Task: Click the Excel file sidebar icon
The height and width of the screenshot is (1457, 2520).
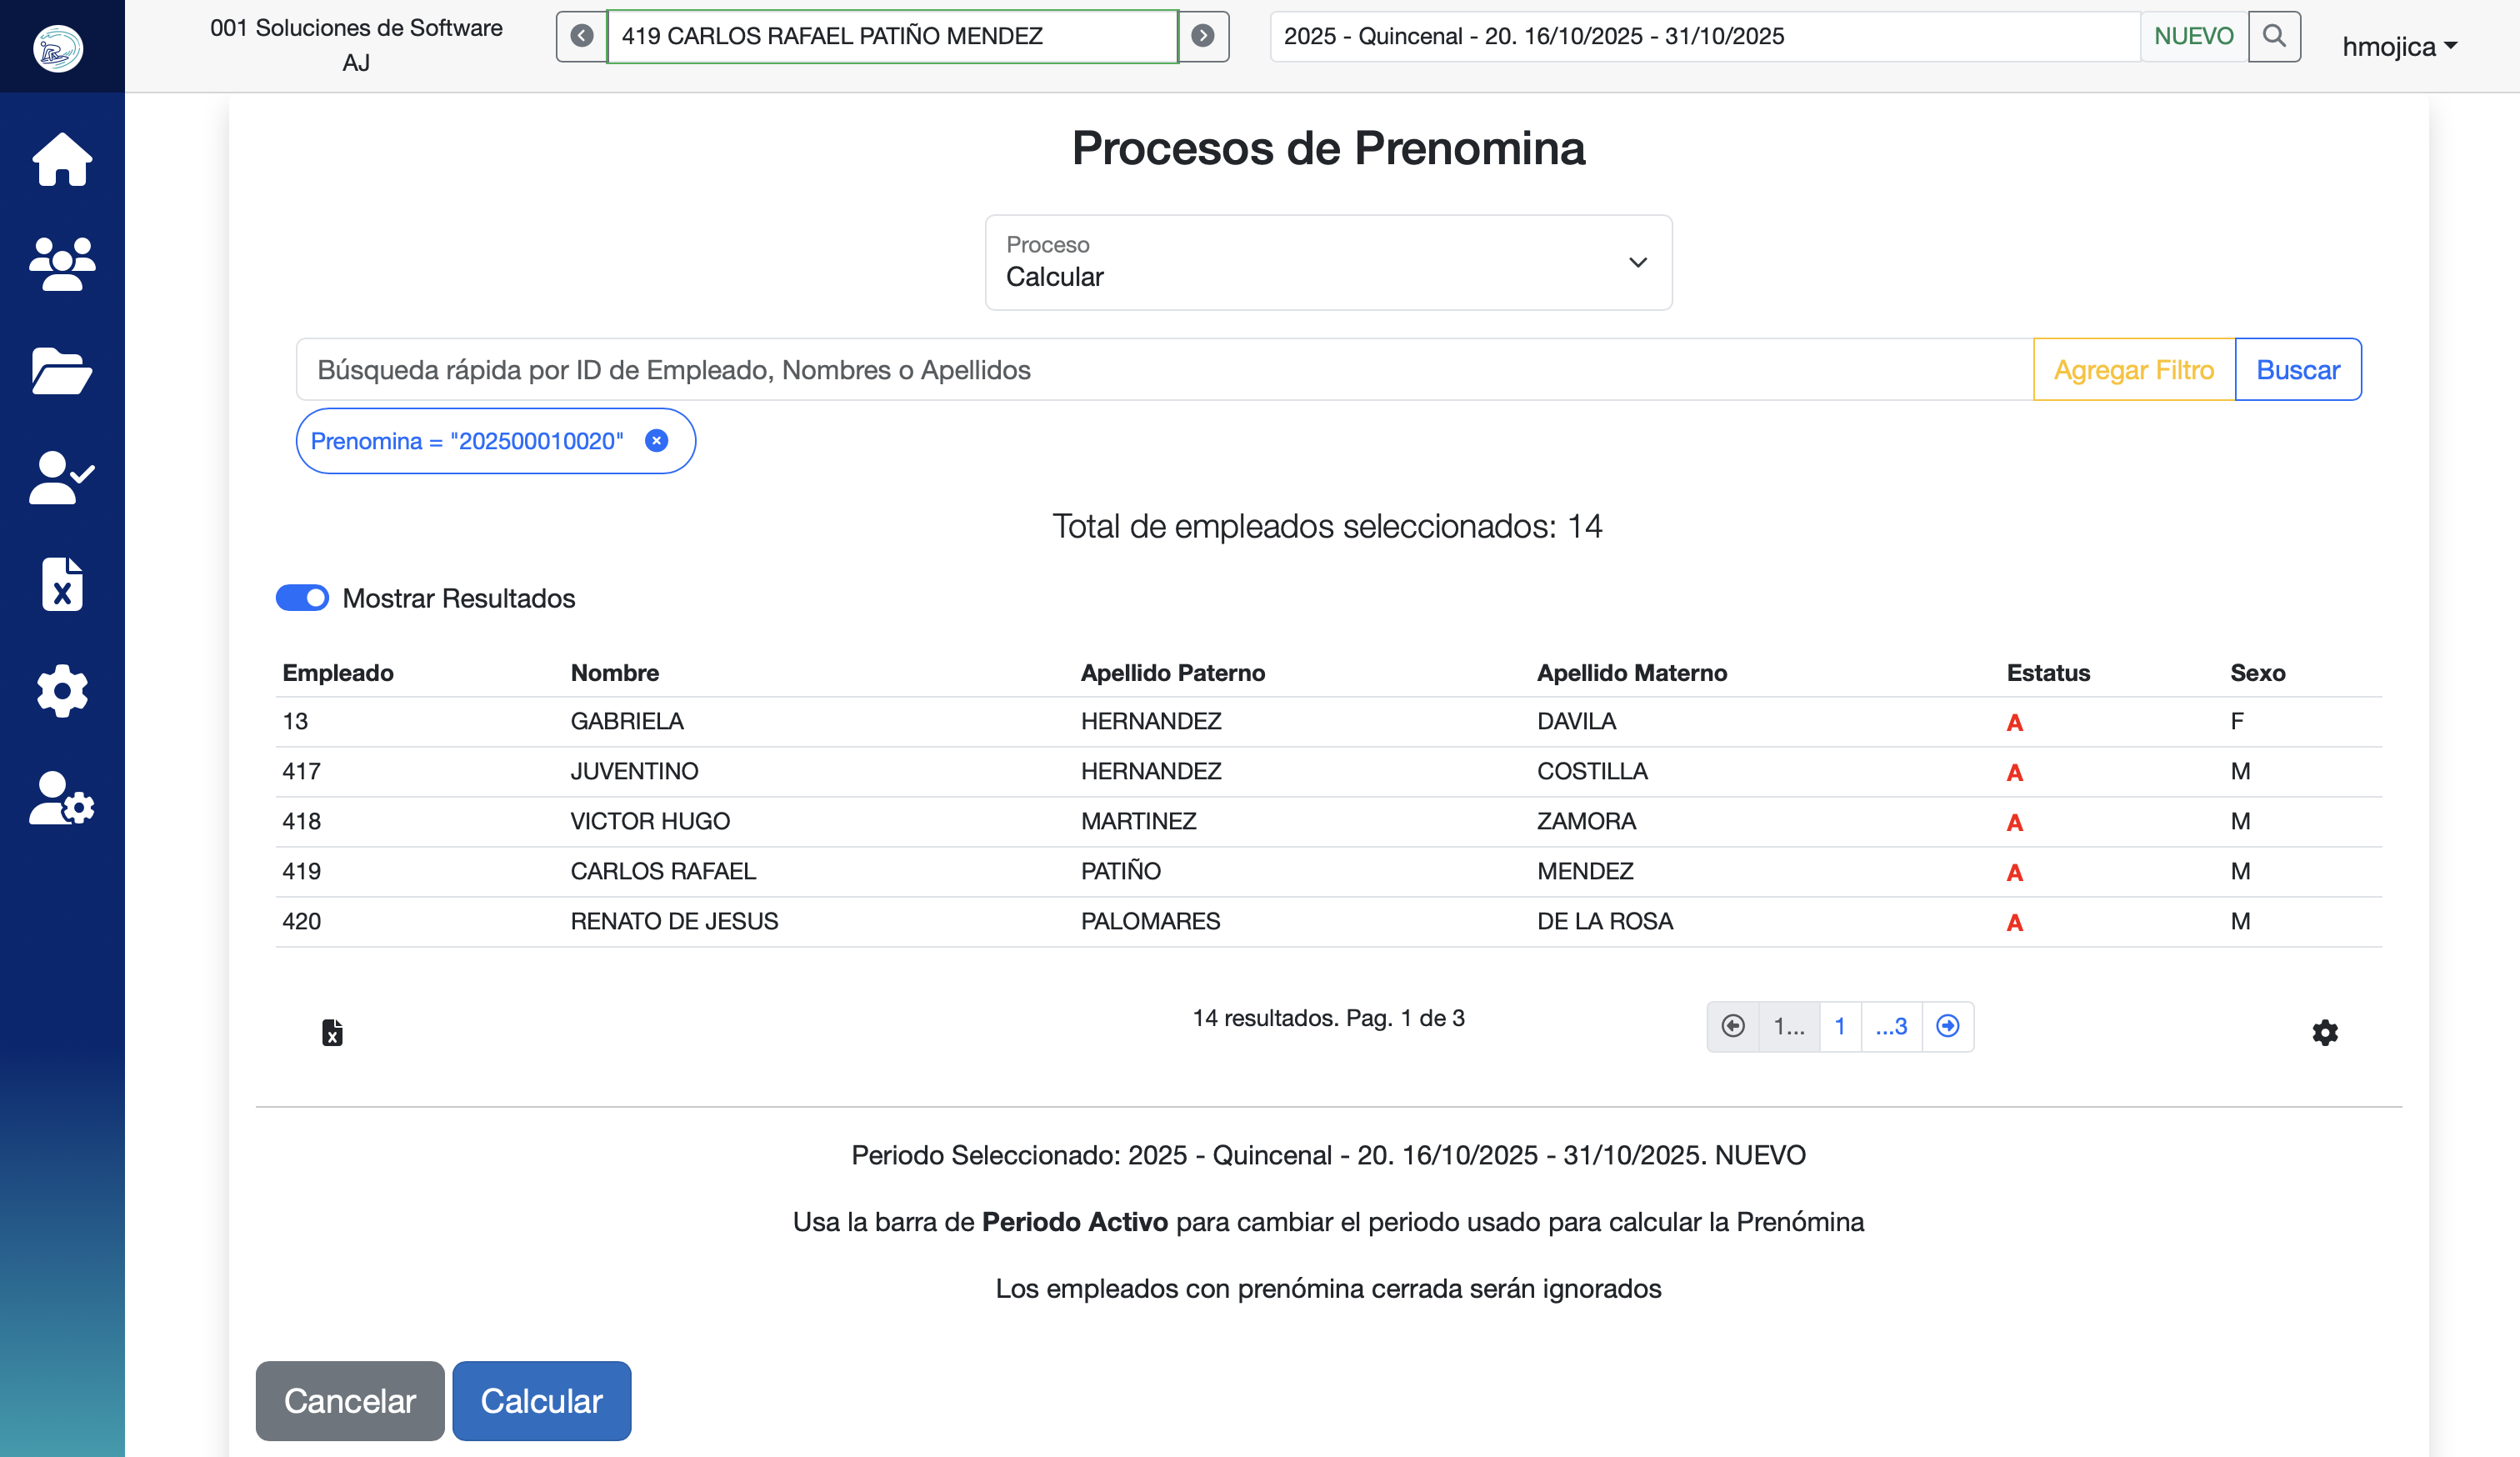Action: click(x=62, y=584)
